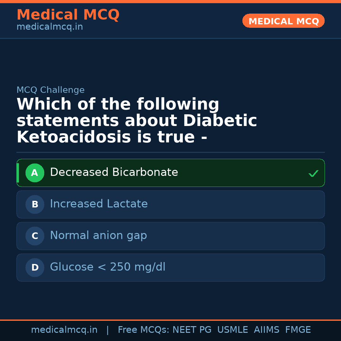The image size is (341, 341).
Task: Click the green accent bar of option A
Action: pos(18,173)
